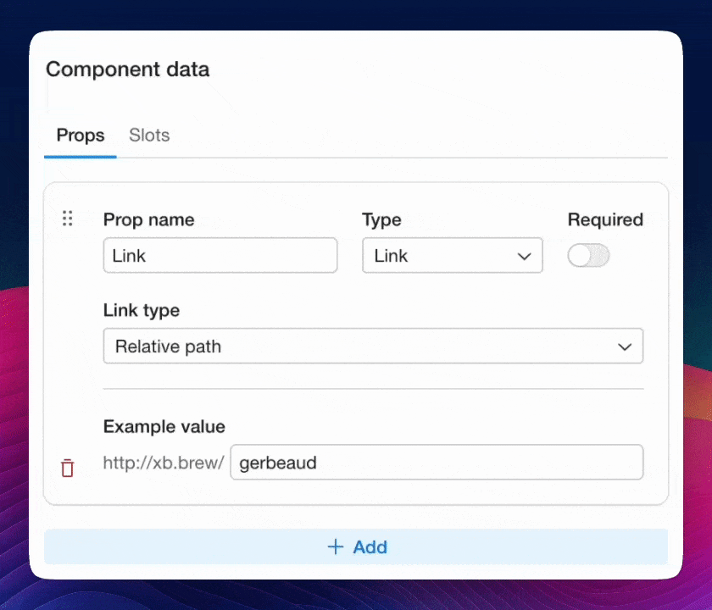Select the Props tab
712x610 pixels.
tap(81, 136)
